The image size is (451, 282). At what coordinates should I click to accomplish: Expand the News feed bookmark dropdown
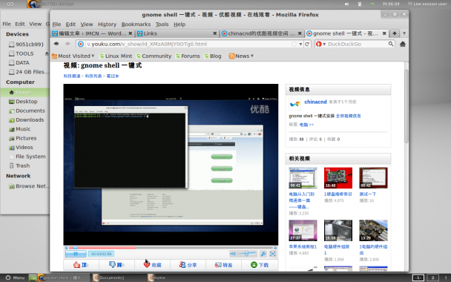[x=241, y=56]
